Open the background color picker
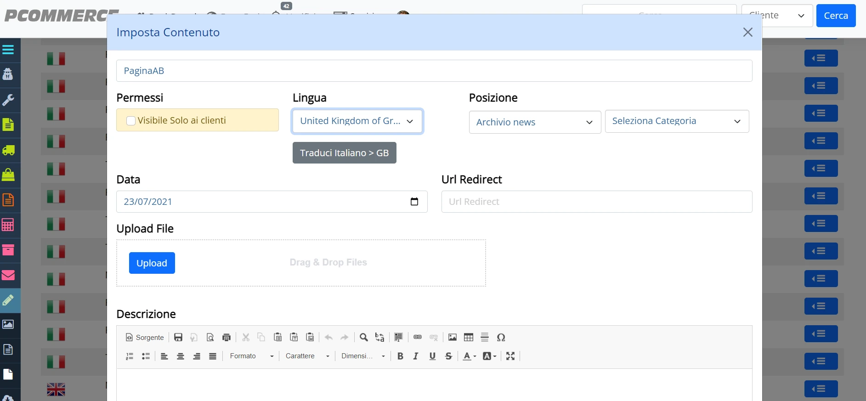This screenshot has width=866, height=401. click(490, 356)
